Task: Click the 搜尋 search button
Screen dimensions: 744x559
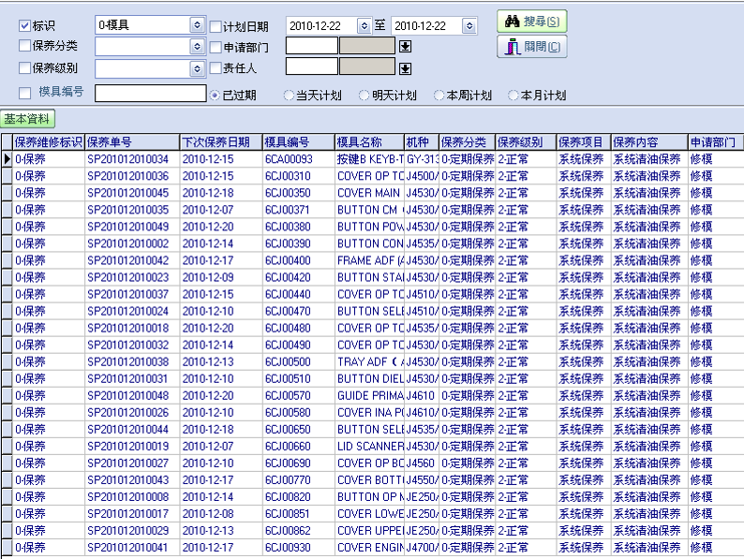Action: point(531,22)
